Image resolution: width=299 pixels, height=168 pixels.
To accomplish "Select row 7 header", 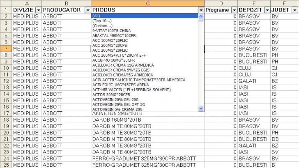I will click(6, 48).
